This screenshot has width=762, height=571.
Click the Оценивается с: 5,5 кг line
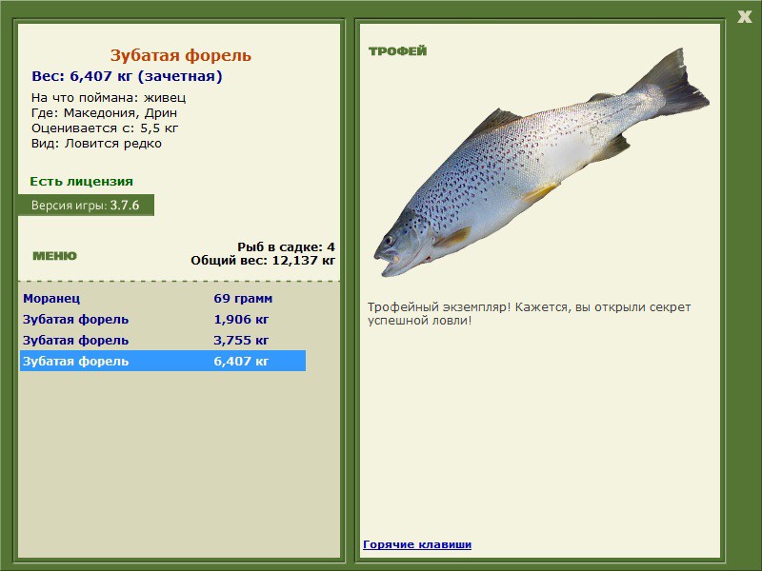point(105,128)
